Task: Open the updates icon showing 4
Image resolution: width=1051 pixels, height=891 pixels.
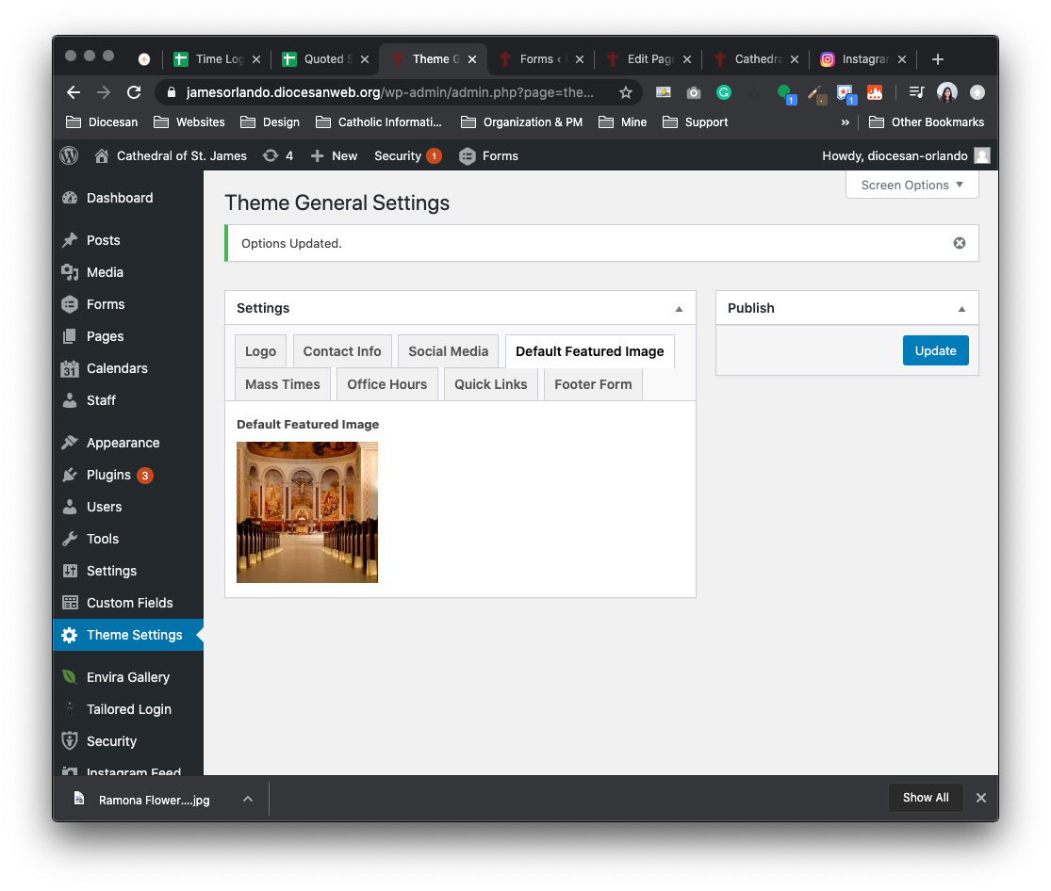Action: (278, 155)
